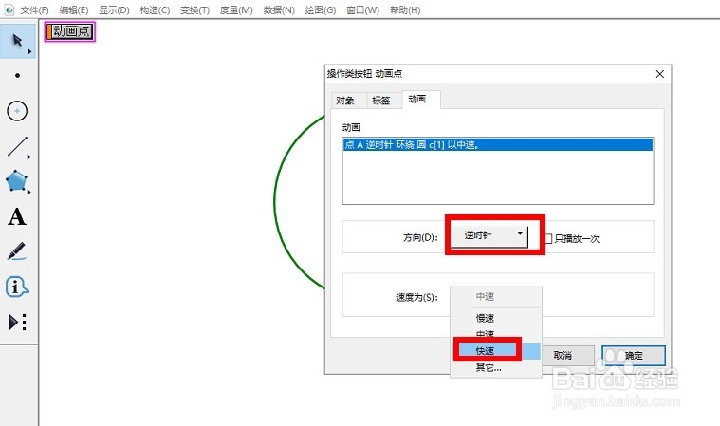
Task: Select the Marker pen tool
Action: click(x=16, y=251)
